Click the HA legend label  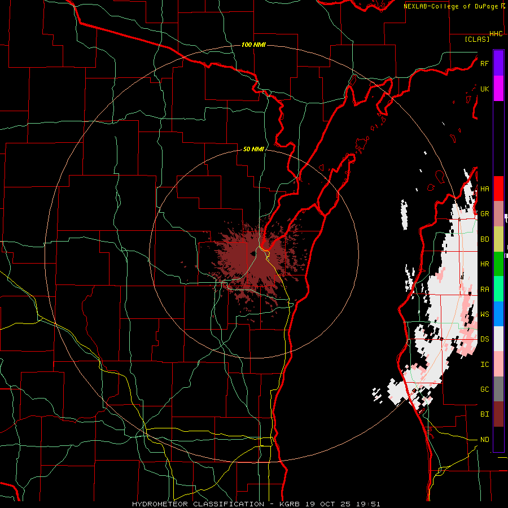tap(484, 189)
